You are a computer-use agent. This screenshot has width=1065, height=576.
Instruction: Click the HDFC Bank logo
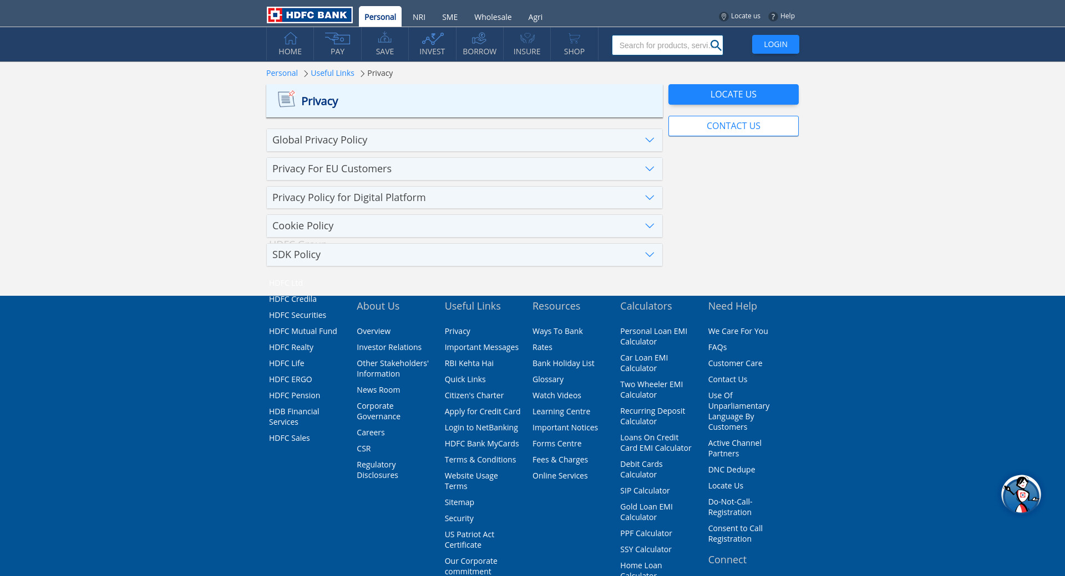coord(309,15)
